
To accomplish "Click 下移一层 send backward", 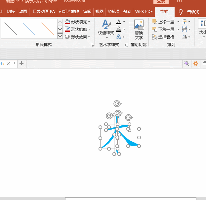I will click(163, 29).
